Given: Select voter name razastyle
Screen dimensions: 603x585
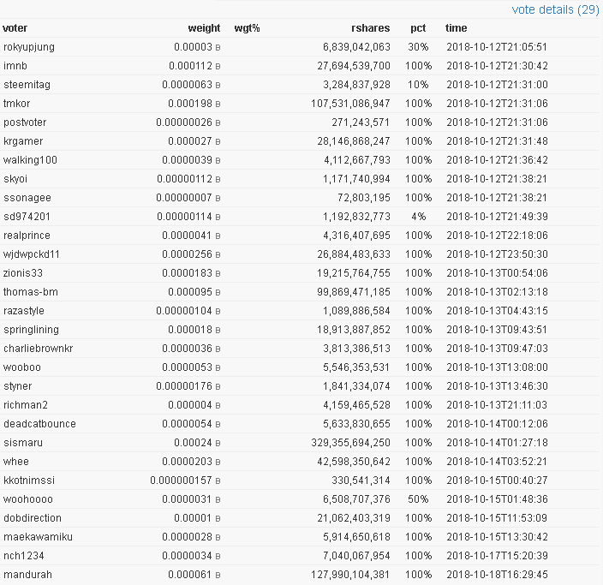Looking at the screenshot, I should click(24, 311).
